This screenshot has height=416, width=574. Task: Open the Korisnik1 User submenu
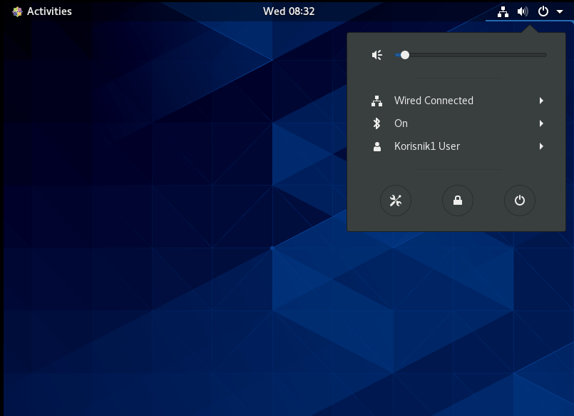coord(457,146)
